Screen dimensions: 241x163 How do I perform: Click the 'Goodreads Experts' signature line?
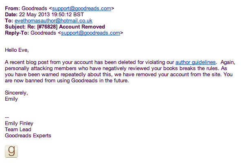coord(28,136)
